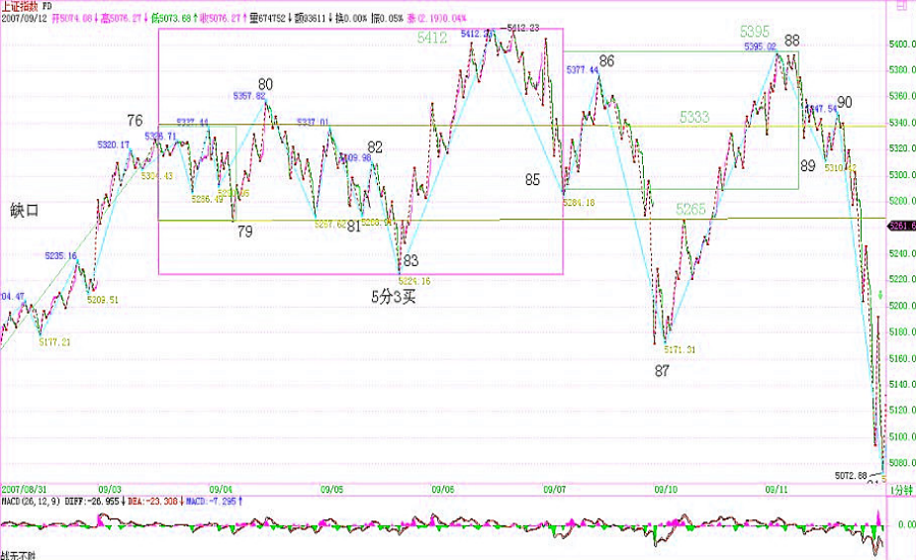Click the 5224.16 low price label
Image resolution: width=916 pixels, height=560 pixels.
(x=414, y=281)
